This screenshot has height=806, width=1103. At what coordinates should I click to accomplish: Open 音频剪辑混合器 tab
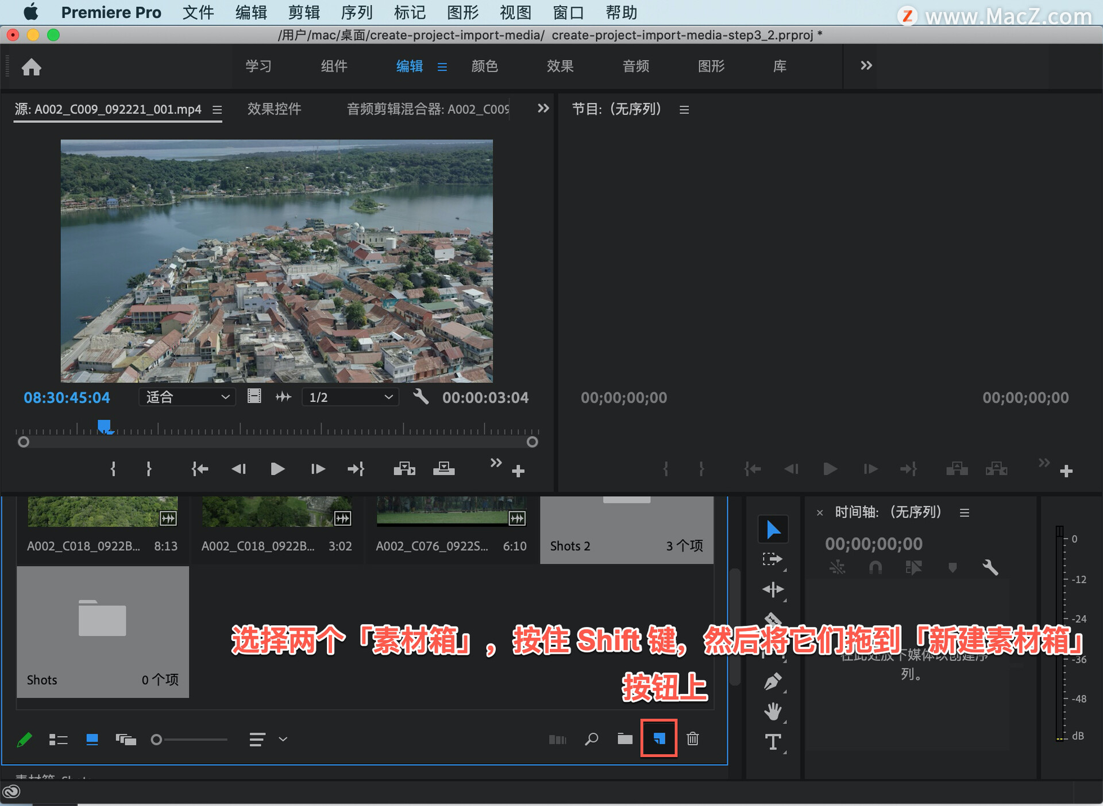[427, 109]
